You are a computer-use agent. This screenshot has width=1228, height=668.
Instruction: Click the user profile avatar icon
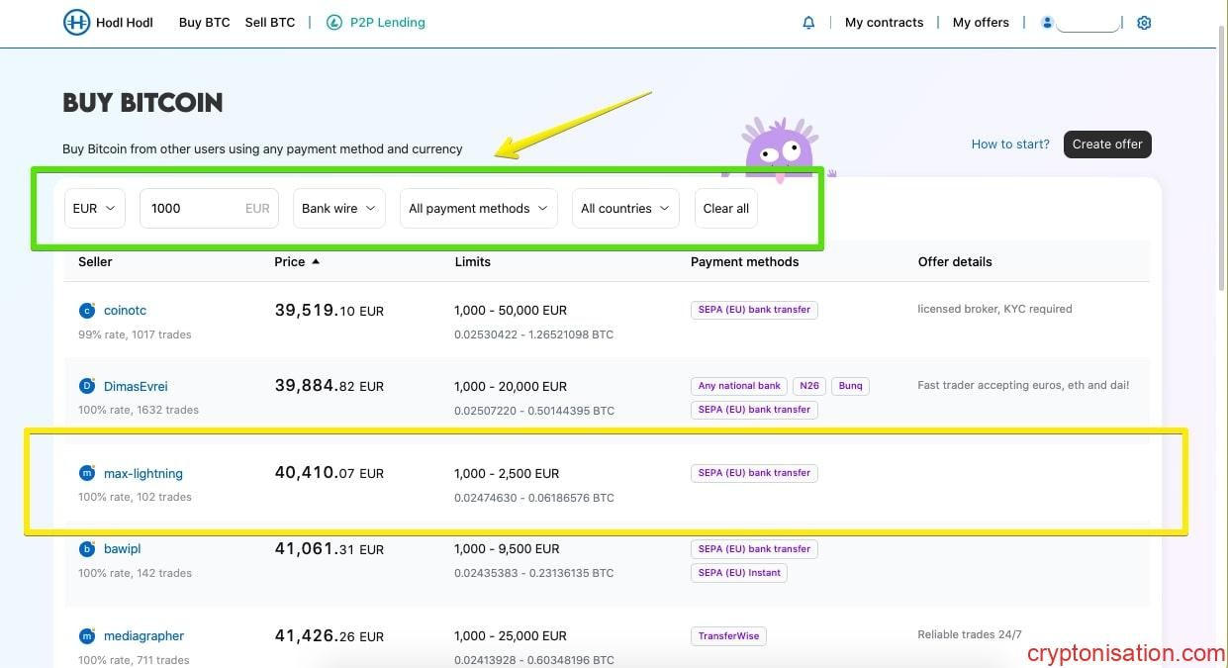(1047, 23)
